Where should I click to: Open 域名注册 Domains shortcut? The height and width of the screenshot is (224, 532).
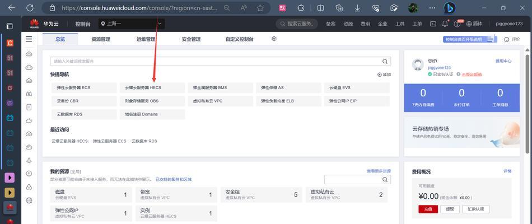pos(152,114)
